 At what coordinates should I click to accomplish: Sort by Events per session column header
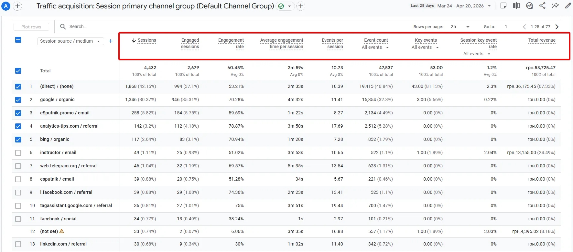tap(332, 43)
